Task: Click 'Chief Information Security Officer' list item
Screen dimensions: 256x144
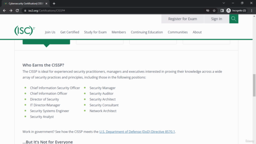Action: pos(55,88)
